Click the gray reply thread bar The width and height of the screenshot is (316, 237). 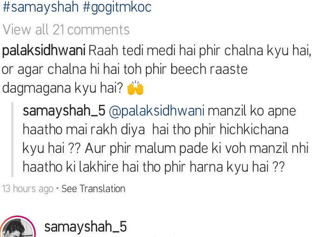(x=12, y=139)
